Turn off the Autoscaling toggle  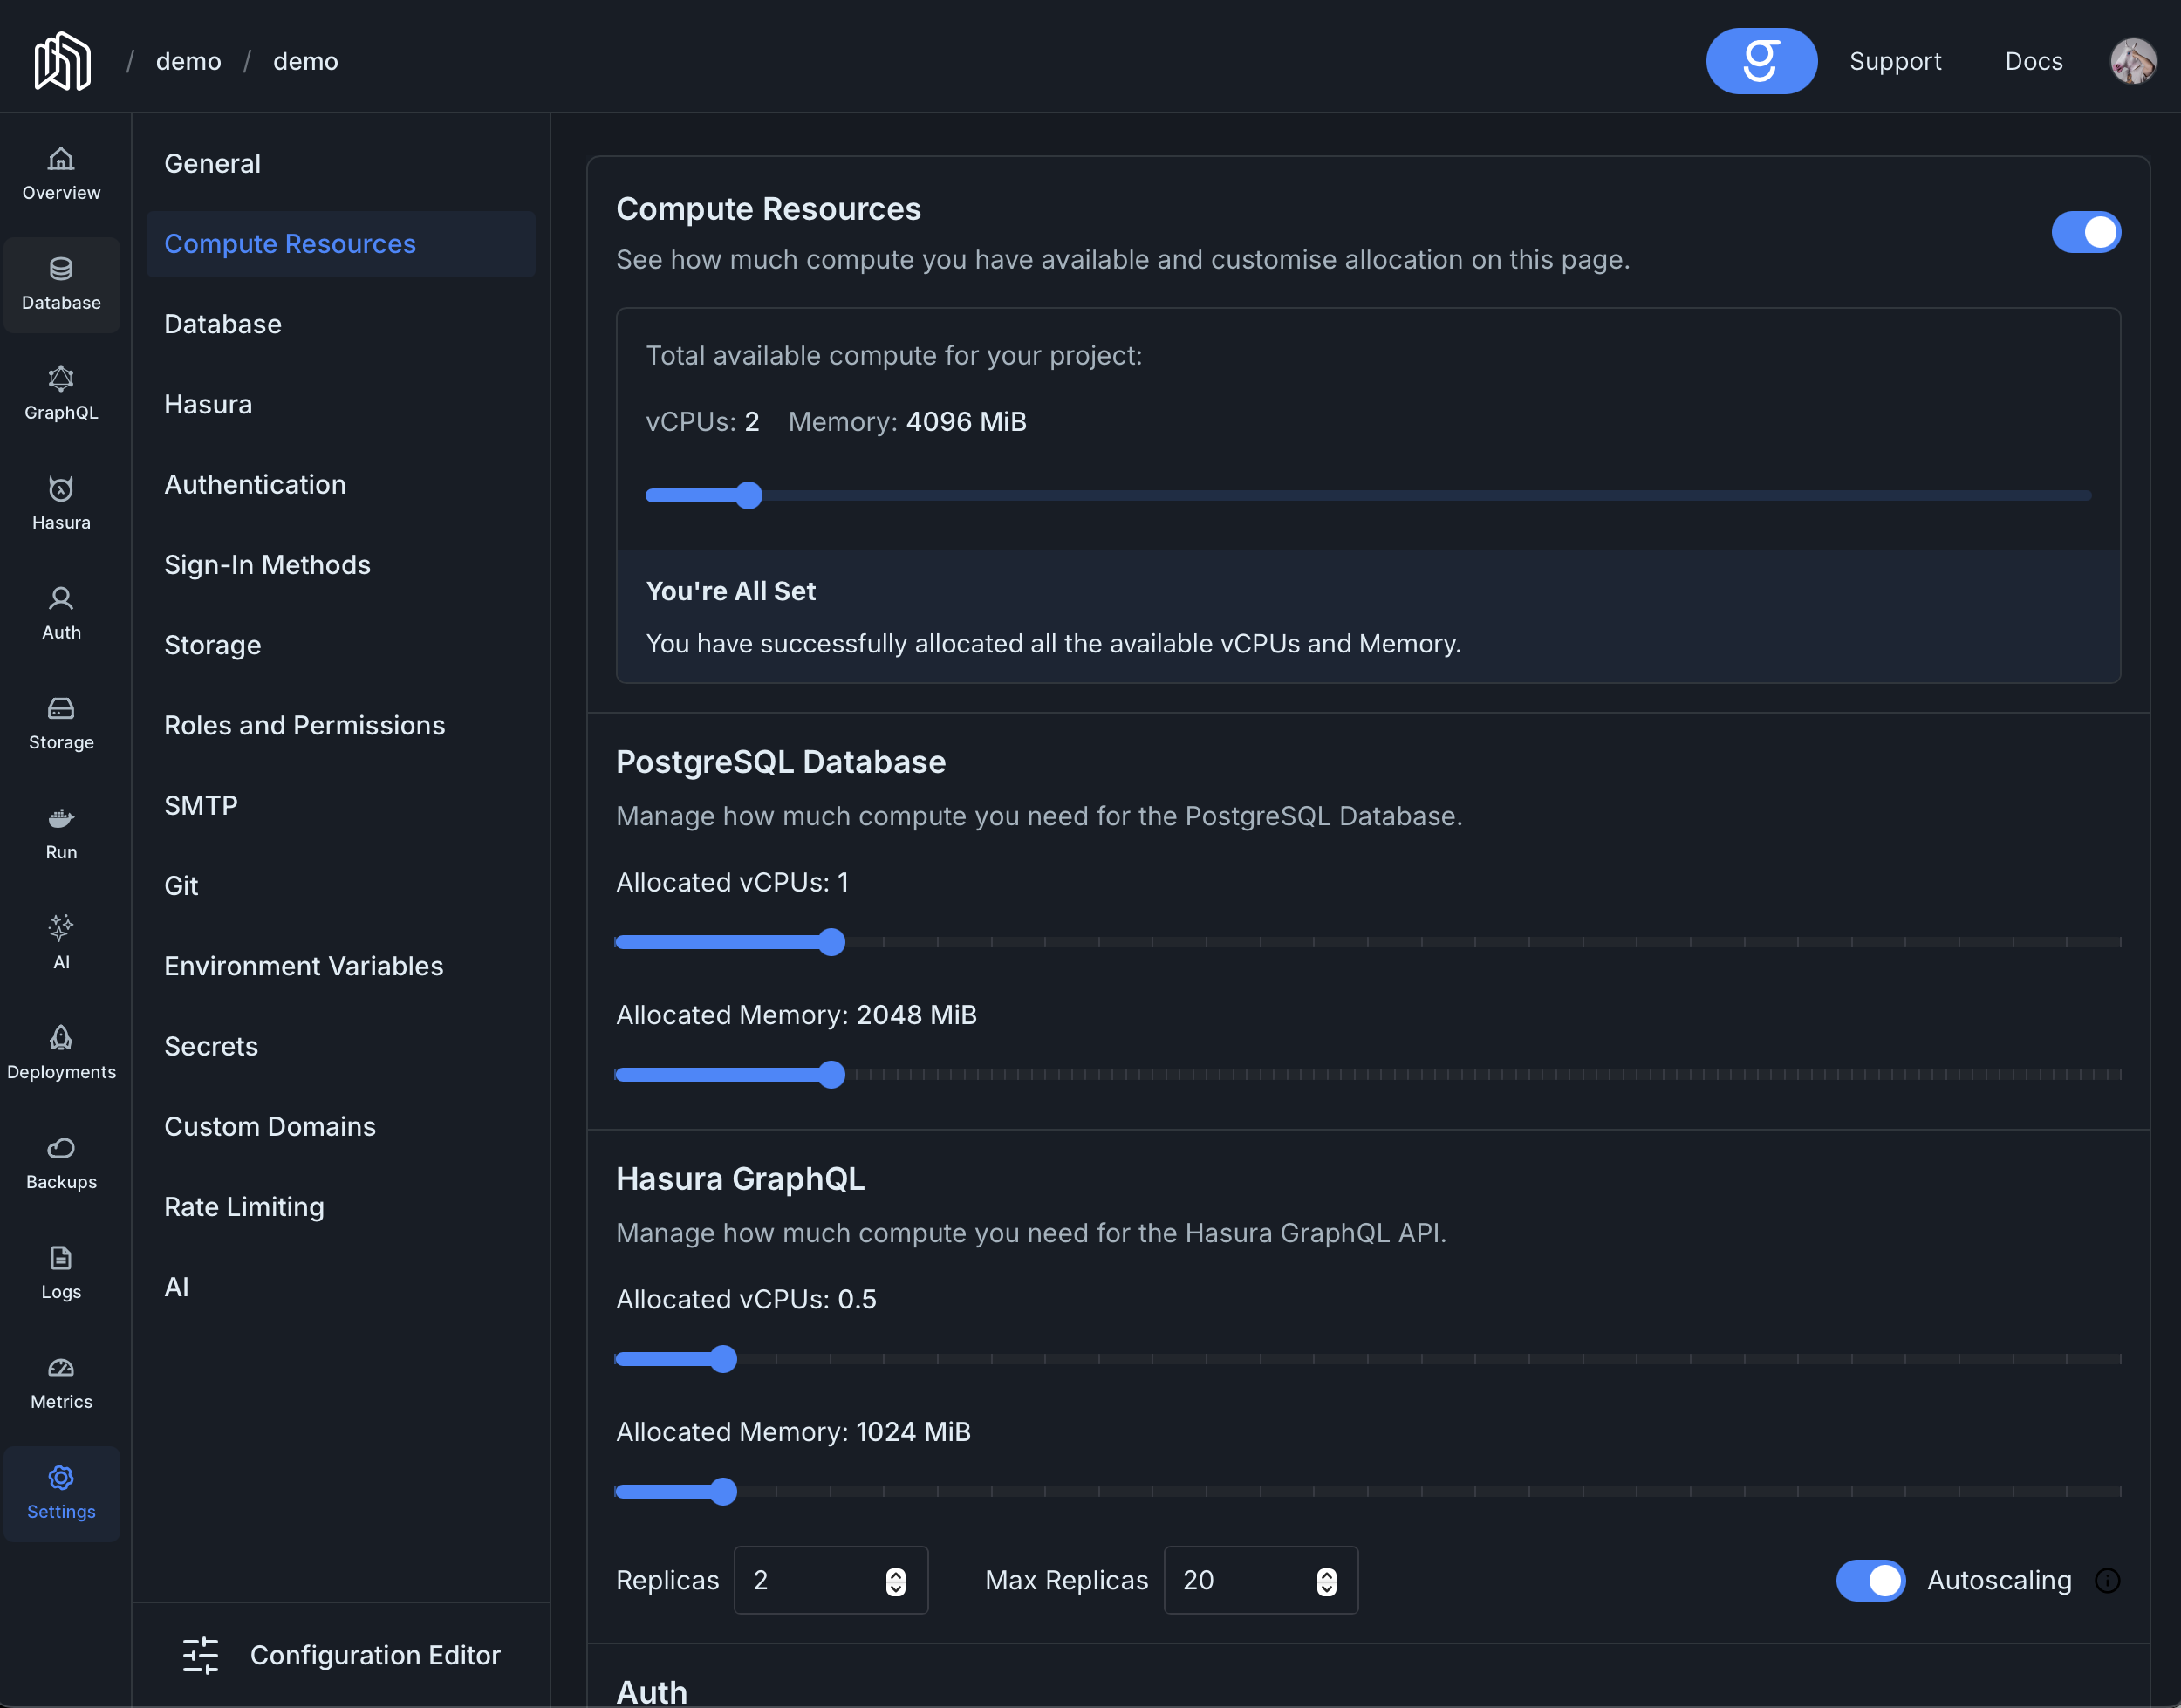(1870, 1580)
